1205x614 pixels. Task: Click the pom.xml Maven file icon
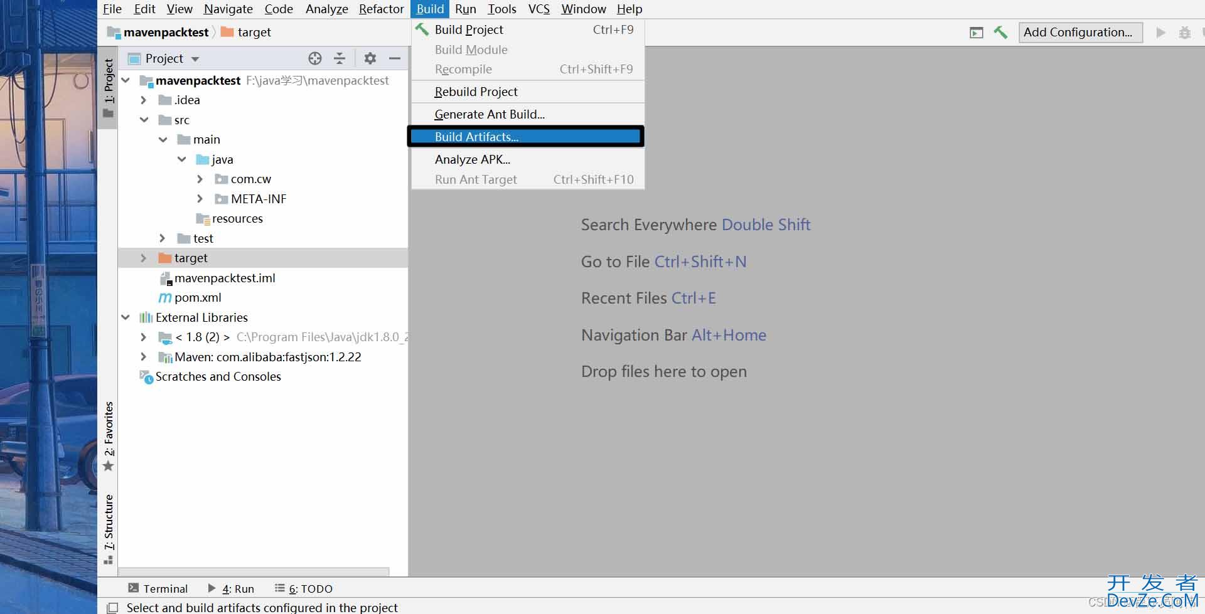[165, 298]
